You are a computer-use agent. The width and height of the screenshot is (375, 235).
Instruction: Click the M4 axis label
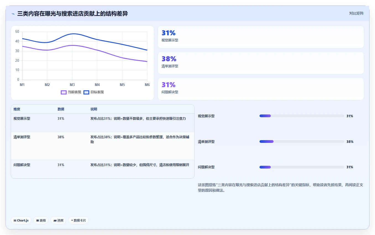coord(97,85)
